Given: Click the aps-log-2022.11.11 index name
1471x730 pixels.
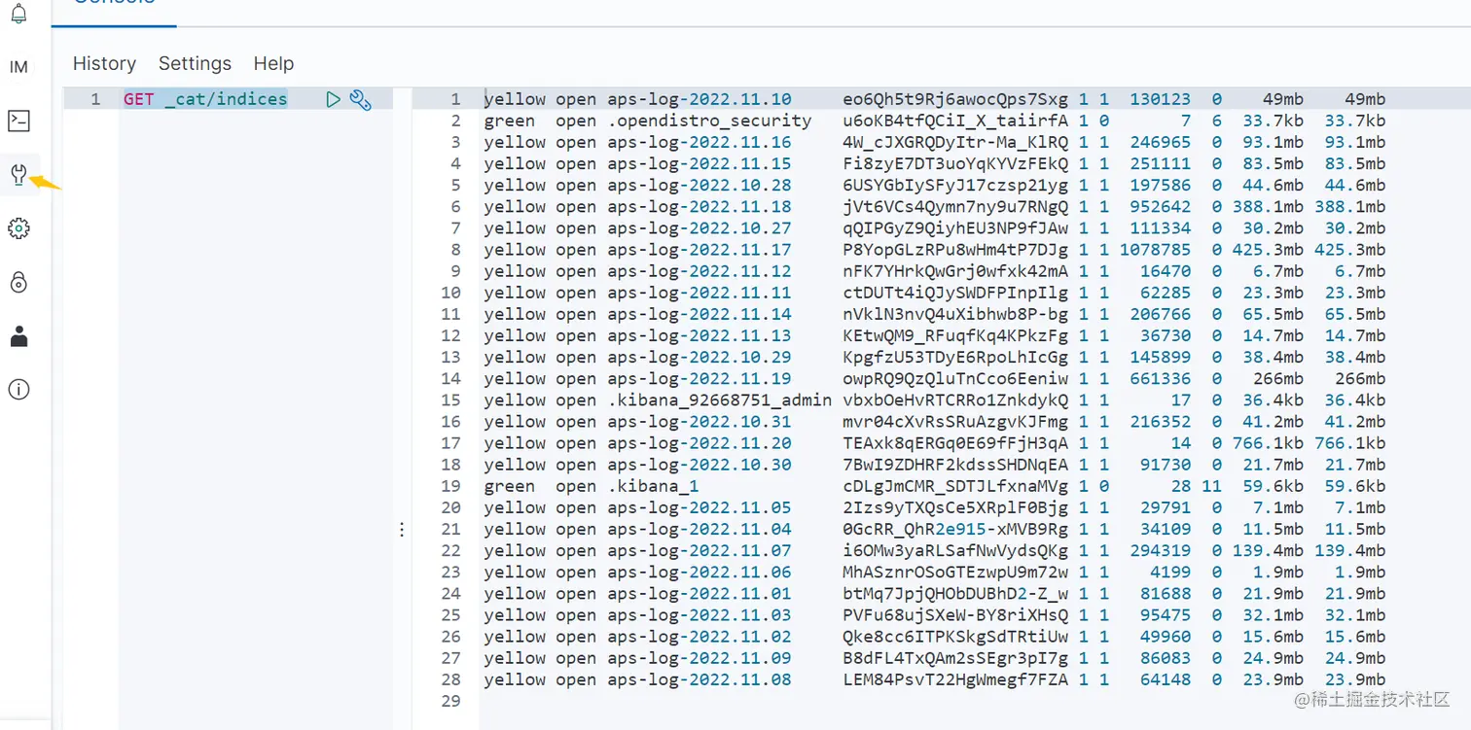Looking at the screenshot, I should 700,293.
